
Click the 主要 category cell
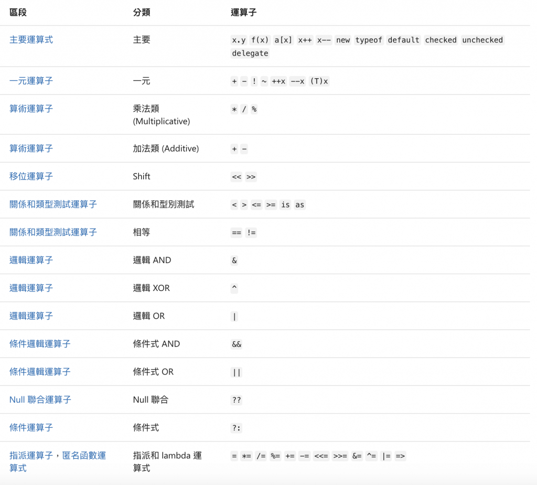point(142,40)
